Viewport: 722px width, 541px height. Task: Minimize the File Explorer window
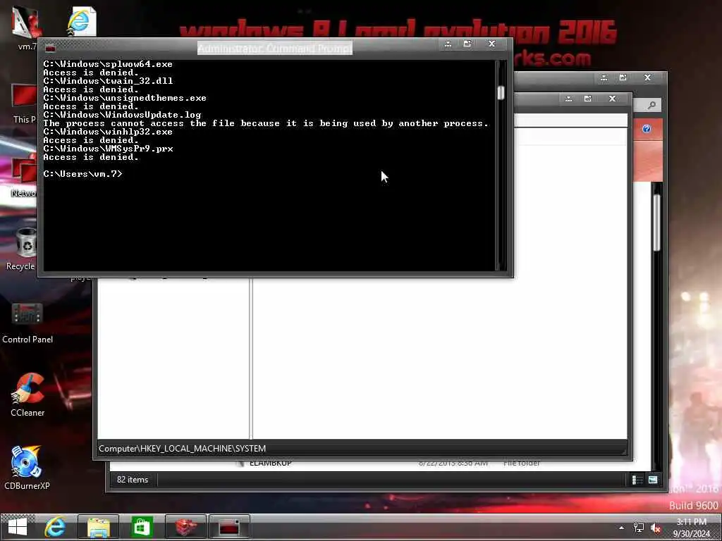point(604,77)
